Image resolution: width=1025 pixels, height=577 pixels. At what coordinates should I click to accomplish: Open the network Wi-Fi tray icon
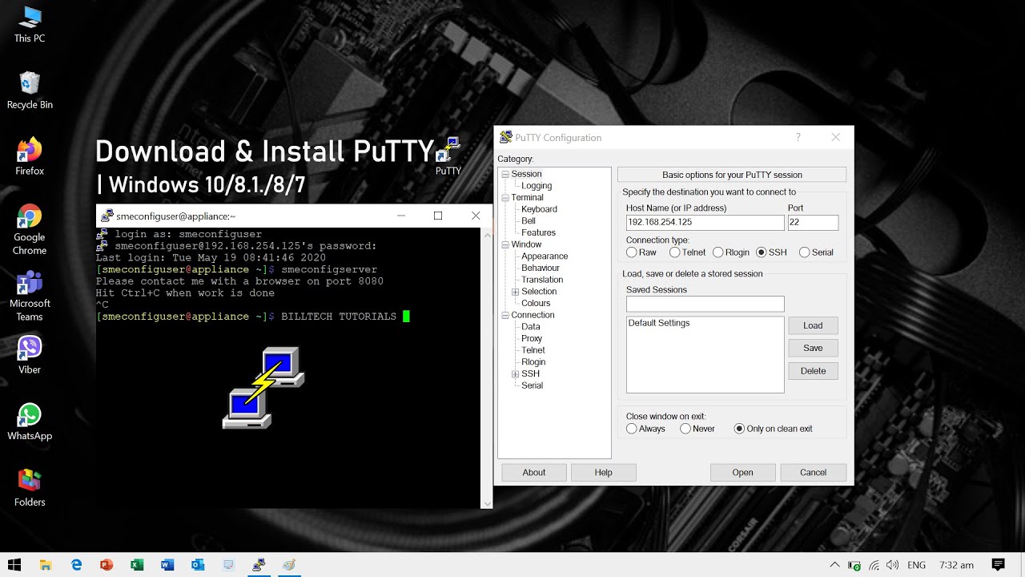tap(874, 565)
